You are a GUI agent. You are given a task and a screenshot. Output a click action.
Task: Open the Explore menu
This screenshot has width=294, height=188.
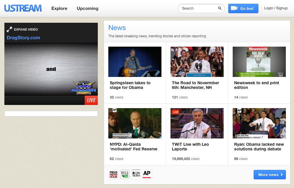coord(59,8)
